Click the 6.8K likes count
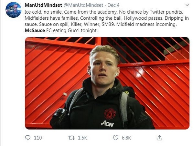The image size is (194, 146). click(126, 138)
